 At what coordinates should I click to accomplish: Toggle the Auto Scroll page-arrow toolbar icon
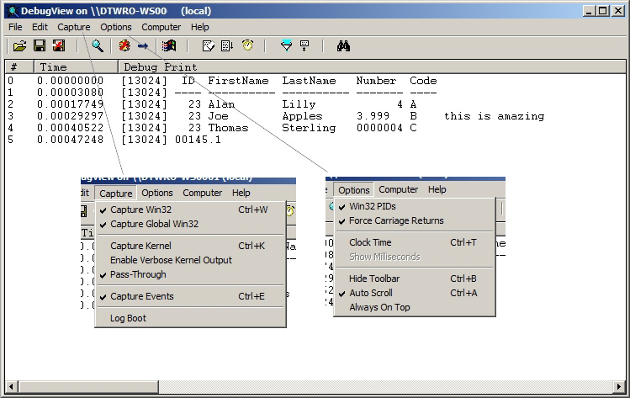[x=227, y=45]
